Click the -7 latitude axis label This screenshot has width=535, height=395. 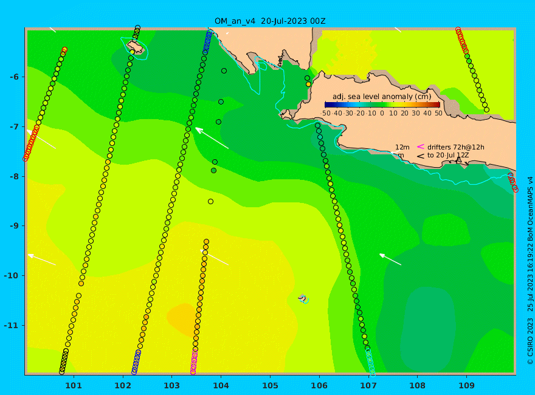[14, 126]
